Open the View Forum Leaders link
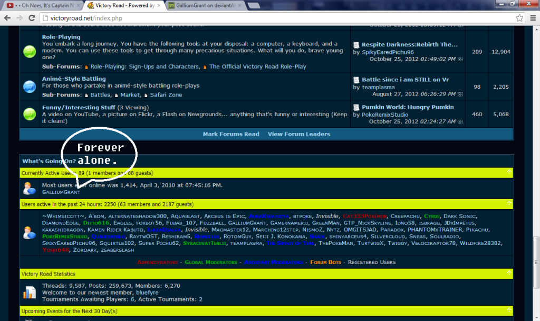The image size is (540, 321). coord(299,134)
